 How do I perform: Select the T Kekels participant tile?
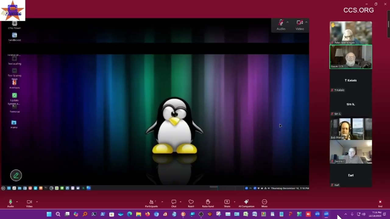tap(351, 81)
